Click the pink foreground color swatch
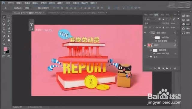 click(5, 49)
